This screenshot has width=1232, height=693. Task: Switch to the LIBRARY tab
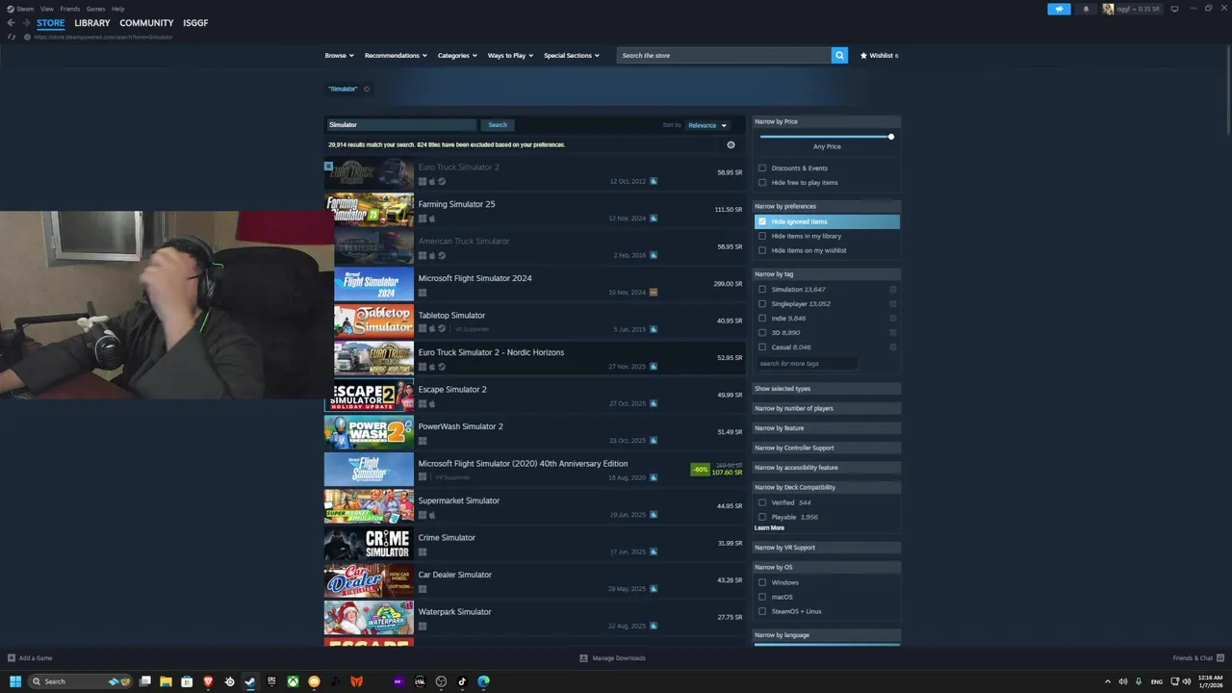tap(92, 23)
